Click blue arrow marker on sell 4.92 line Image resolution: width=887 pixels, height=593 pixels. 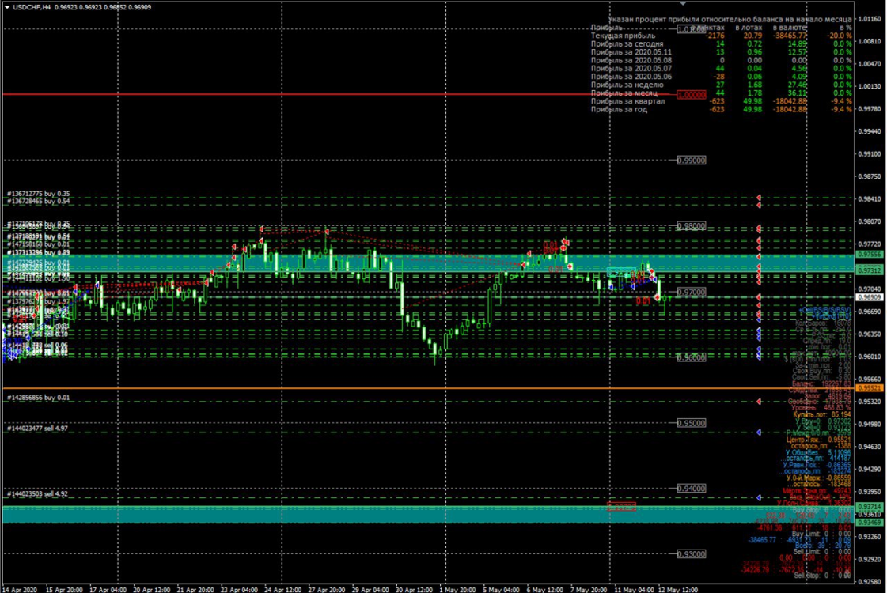pos(759,498)
